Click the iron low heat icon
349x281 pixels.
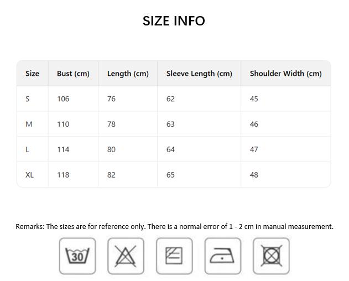(222, 256)
